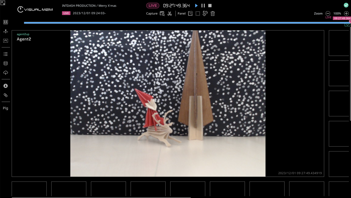Click the pink LIVE mode pill button
Image resolution: width=351 pixels, height=198 pixels.
153,6
